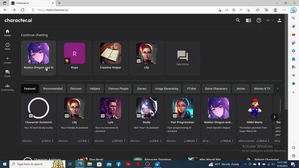Select the Game Characters category tab
Viewport: 299px width, 168px height.
216,89
